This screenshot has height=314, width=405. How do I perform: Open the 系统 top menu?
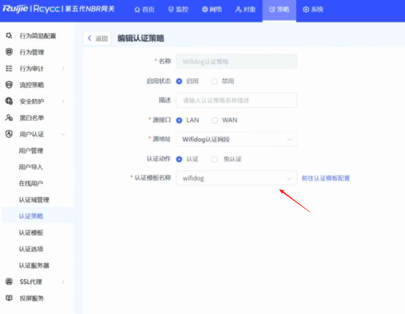point(313,9)
